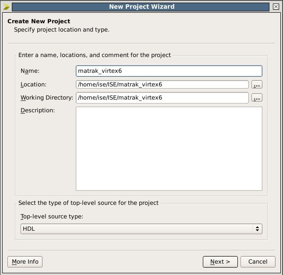Click inside the empty Description text area
The image size is (283, 275).
click(x=169, y=149)
